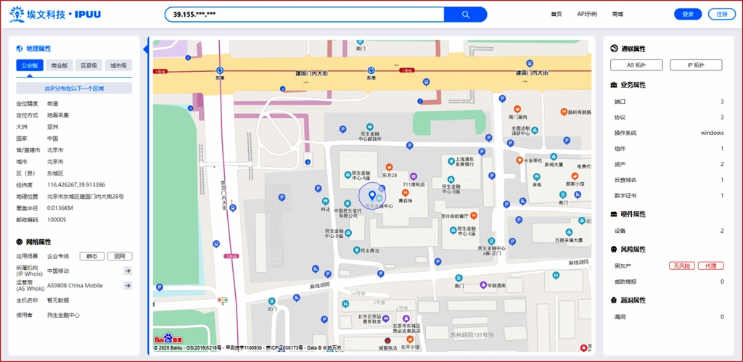Screen dimensions: 743x362
Task: Click the AS 拓扑 button
Action: (636, 65)
